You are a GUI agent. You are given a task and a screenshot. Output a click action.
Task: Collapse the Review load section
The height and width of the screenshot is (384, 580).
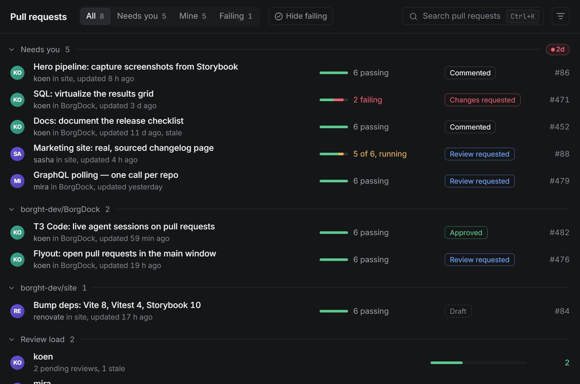point(12,340)
